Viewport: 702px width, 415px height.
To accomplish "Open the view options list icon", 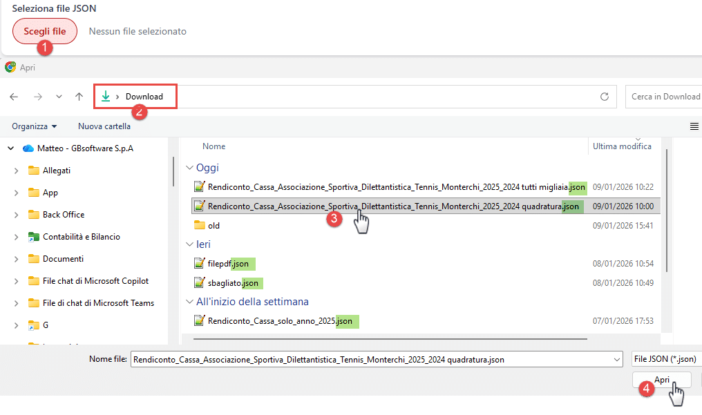I will (x=694, y=126).
